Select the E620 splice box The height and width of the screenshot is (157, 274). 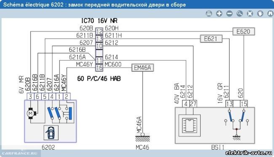244,32
